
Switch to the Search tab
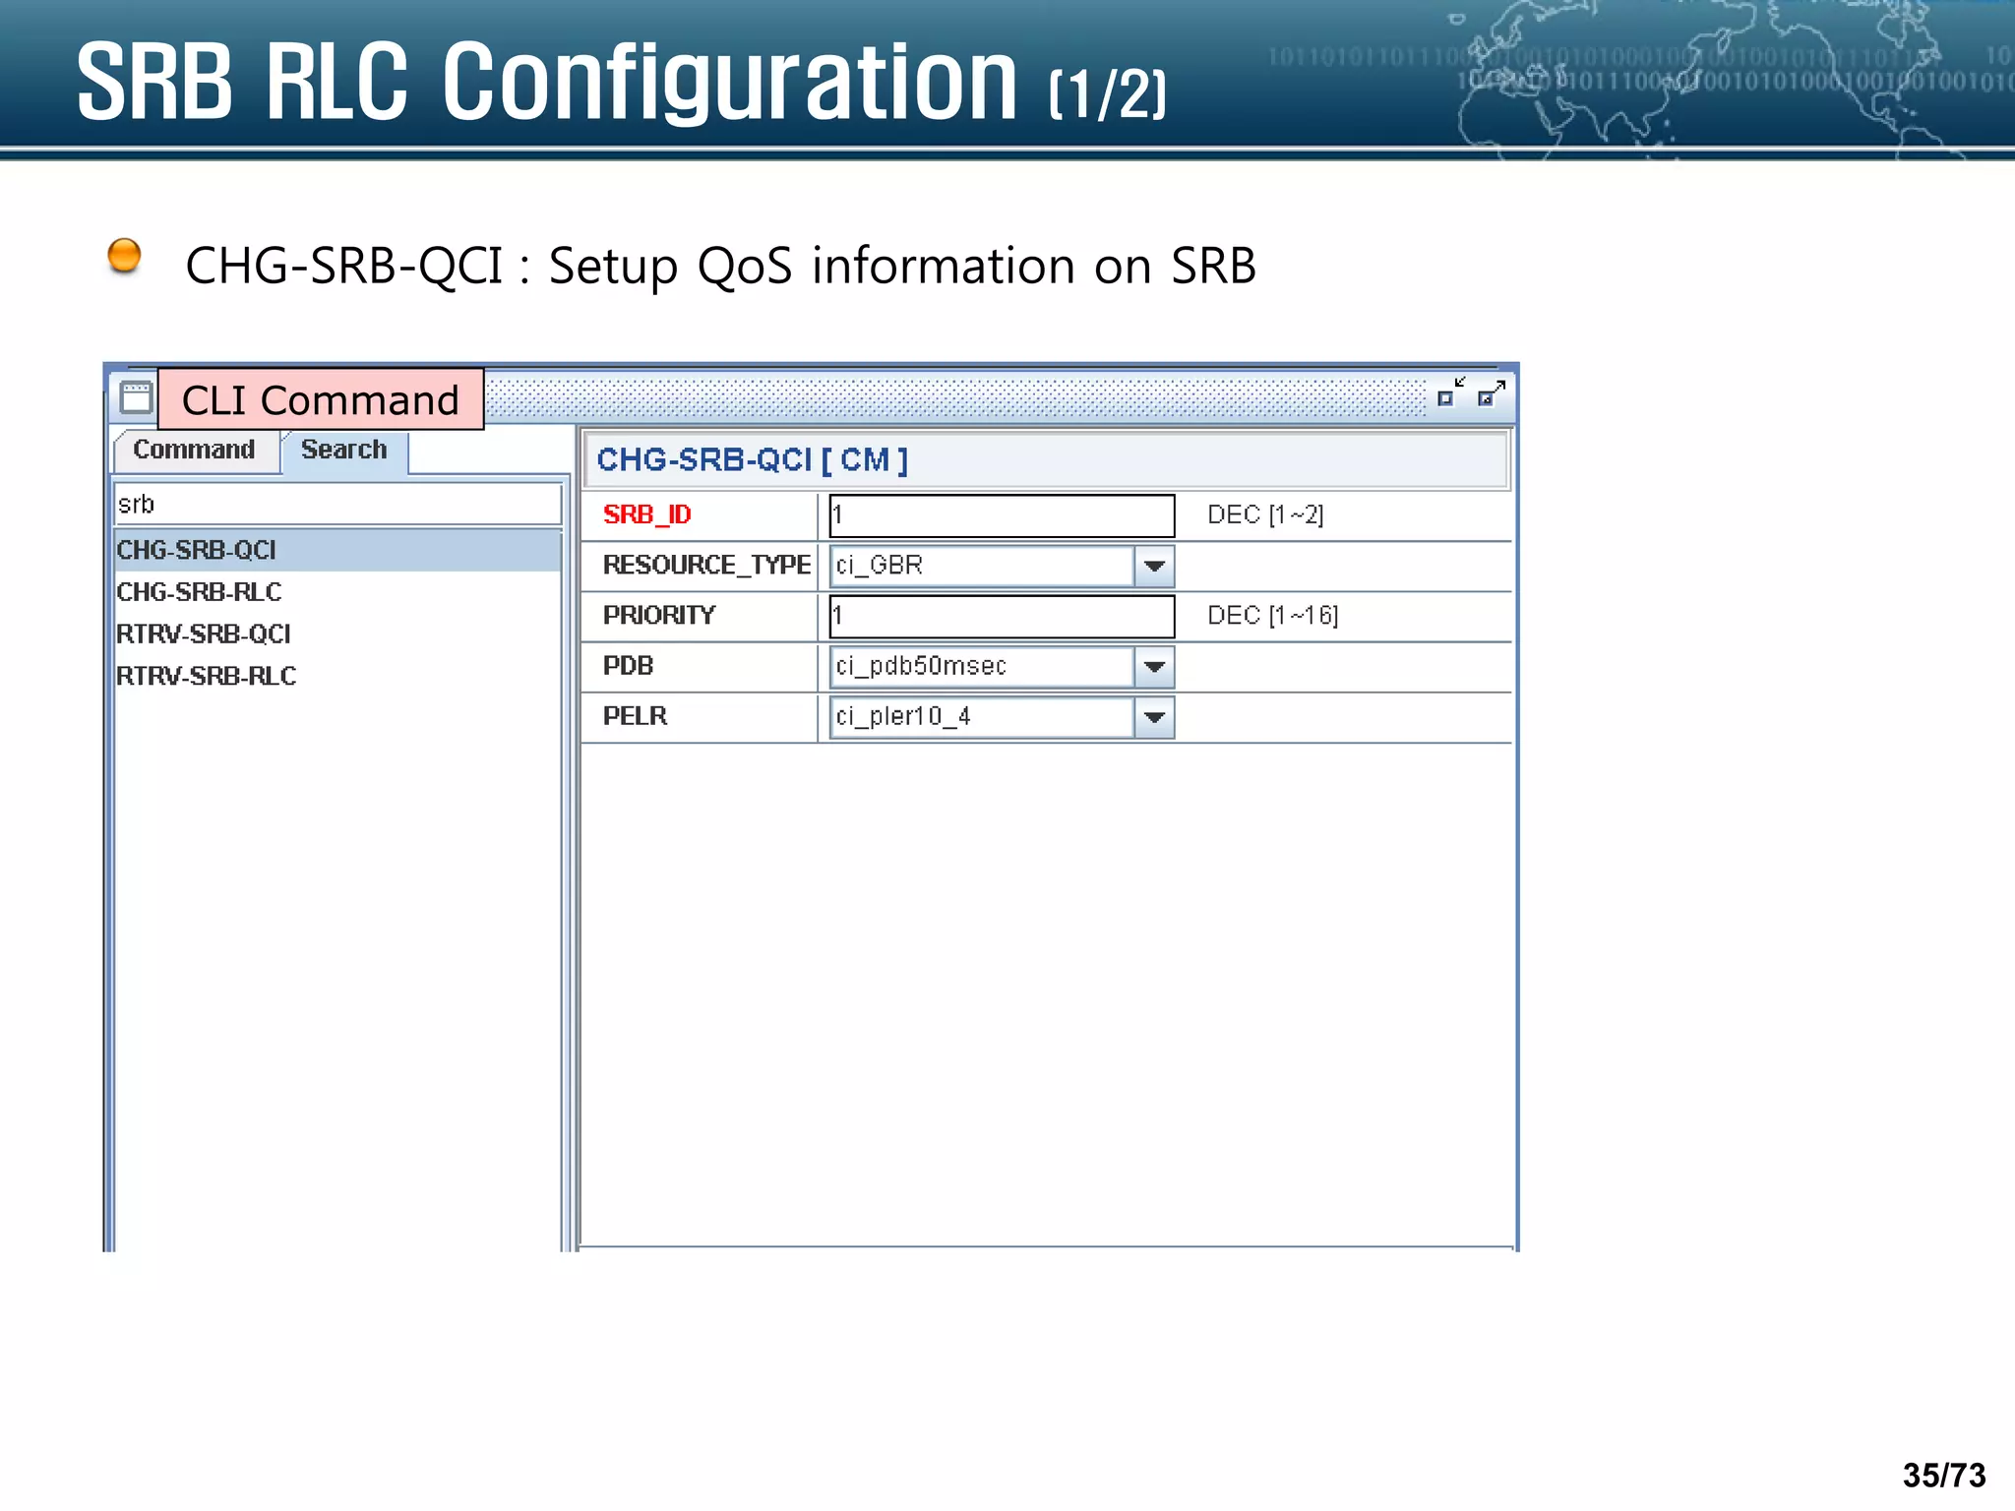pos(344,451)
